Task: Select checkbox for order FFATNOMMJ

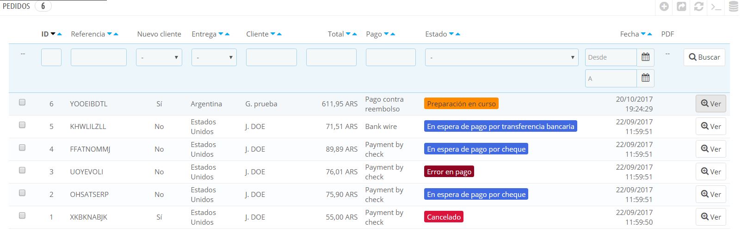Action: (x=22, y=147)
